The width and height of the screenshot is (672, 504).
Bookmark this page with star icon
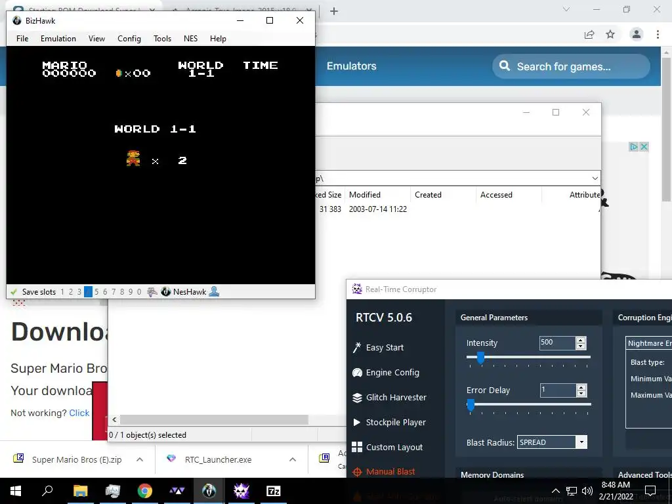click(x=610, y=34)
